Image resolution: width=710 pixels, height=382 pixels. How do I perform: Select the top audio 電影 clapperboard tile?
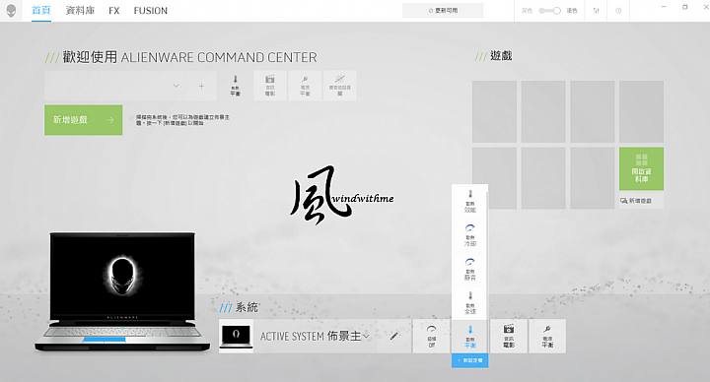[x=270, y=86]
